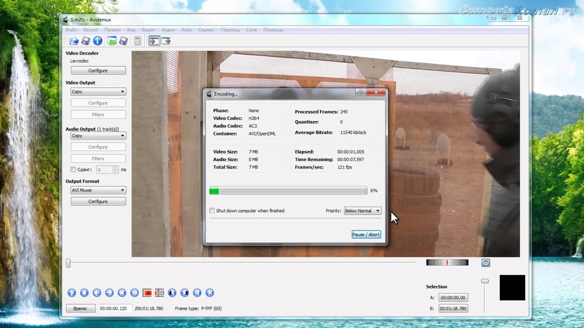Open the Audio Output Copy dropdown
The width and height of the screenshot is (584, 328).
(x=98, y=136)
